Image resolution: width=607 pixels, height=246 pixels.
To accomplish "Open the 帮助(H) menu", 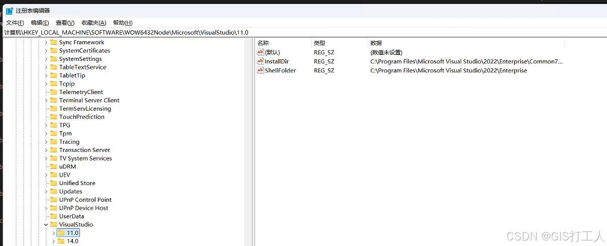I will coord(123,23).
